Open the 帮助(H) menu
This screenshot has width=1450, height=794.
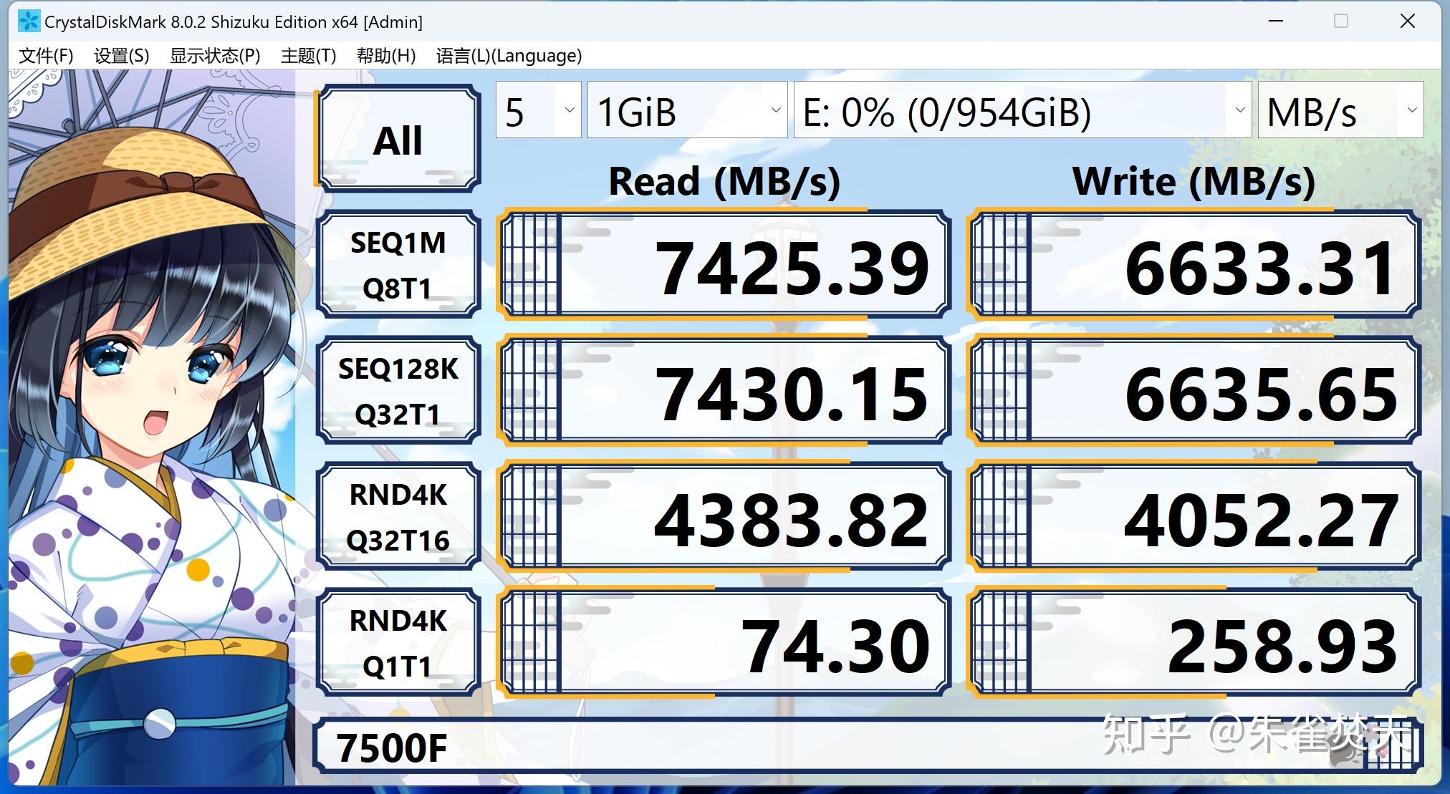point(386,55)
